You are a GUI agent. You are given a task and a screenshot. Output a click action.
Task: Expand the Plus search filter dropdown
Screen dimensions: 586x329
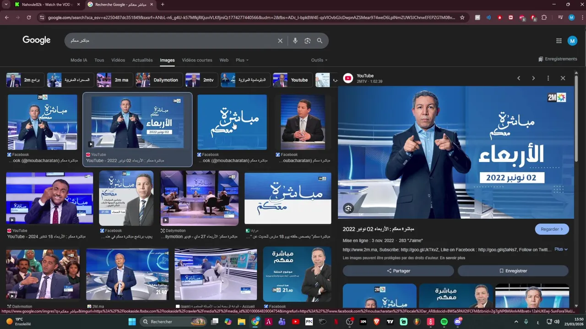tap(242, 60)
